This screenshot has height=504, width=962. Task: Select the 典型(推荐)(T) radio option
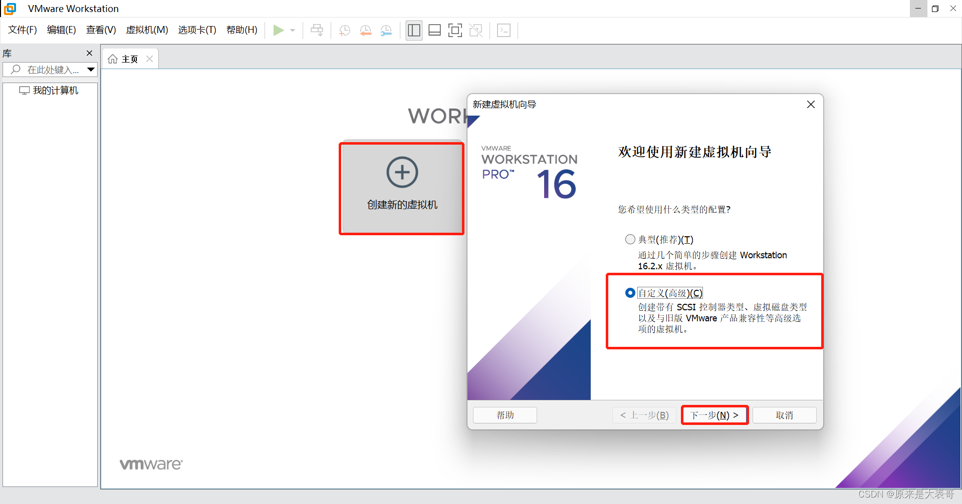pyautogui.click(x=630, y=239)
